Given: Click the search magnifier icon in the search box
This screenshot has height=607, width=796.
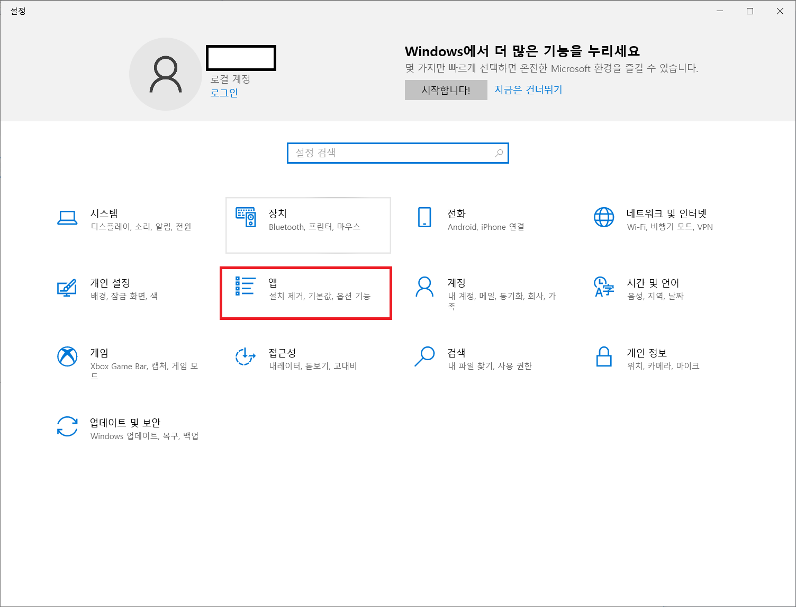Looking at the screenshot, I should [498, 153].
